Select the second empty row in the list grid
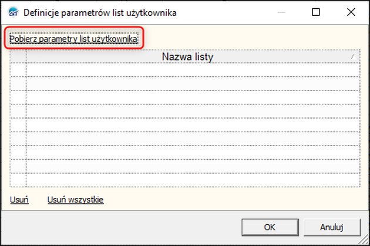 [193, 83]
